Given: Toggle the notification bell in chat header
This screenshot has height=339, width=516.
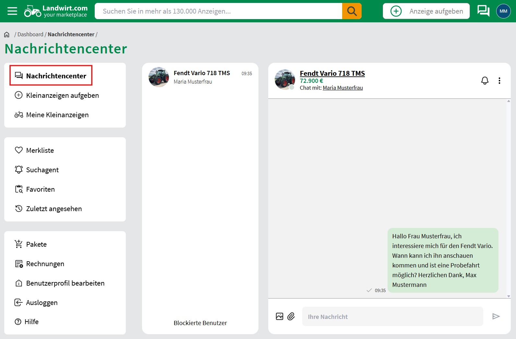Looking at the screenshot, I should (485, 81).
